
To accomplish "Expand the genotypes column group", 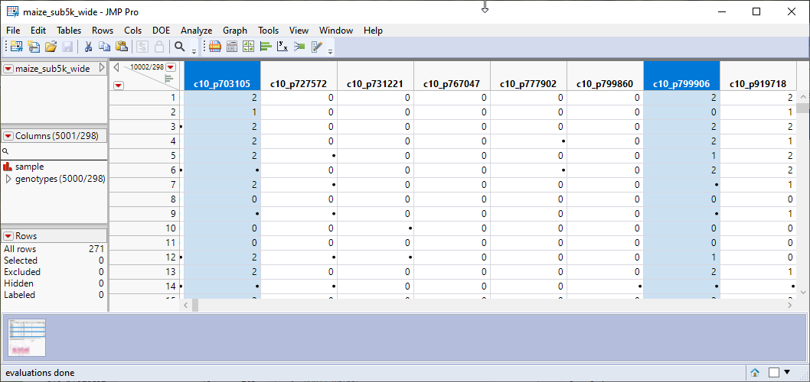I will coord(8,179).
